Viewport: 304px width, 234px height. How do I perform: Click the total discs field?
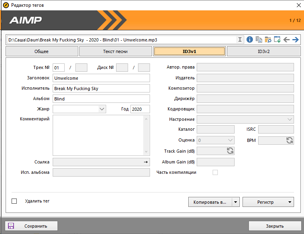click(144, 68)
